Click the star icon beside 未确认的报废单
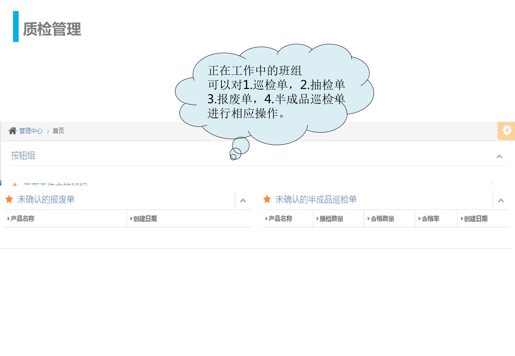 [9, 199]
